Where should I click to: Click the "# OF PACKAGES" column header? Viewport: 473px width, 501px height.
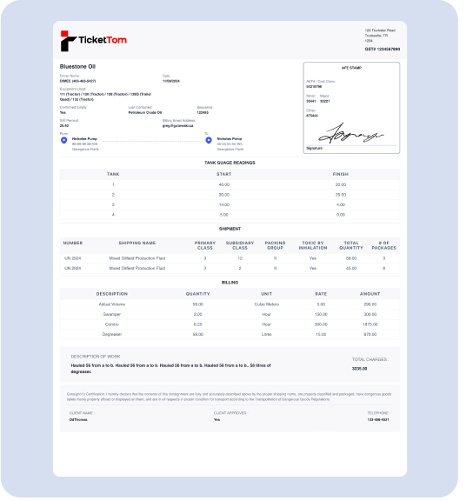384,245
